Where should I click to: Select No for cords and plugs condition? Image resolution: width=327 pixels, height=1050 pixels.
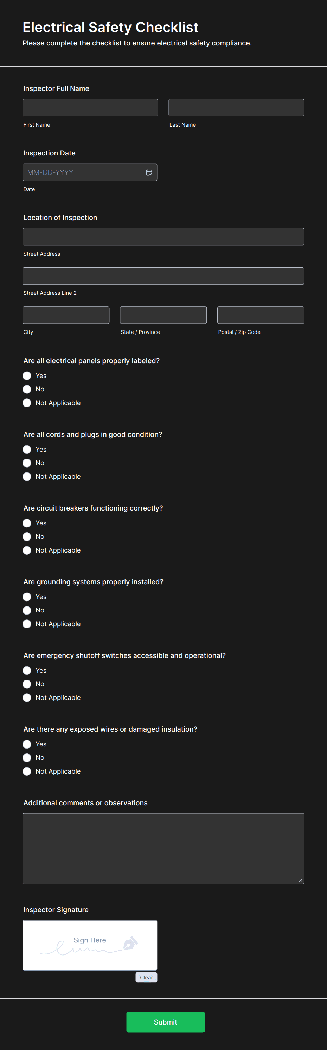(27, 463)
